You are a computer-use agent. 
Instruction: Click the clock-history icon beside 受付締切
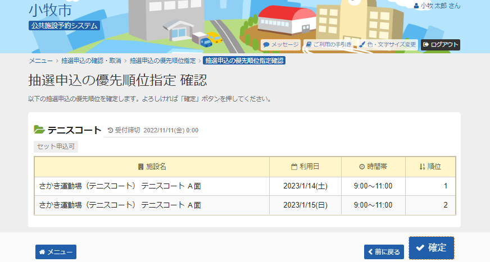(110, 130)
